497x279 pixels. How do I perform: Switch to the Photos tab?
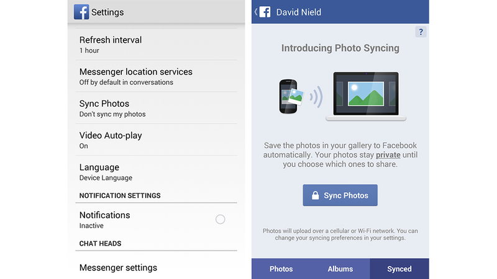(281, 269)
